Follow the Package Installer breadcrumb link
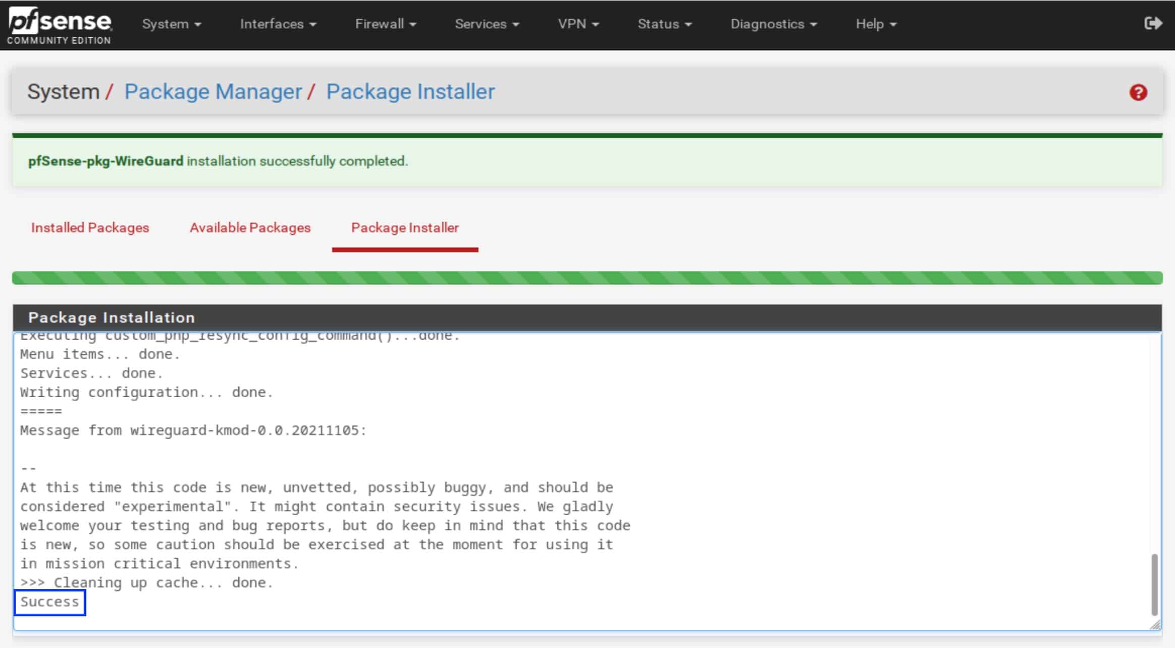1175x648 pixels. (x=410, y=92)
